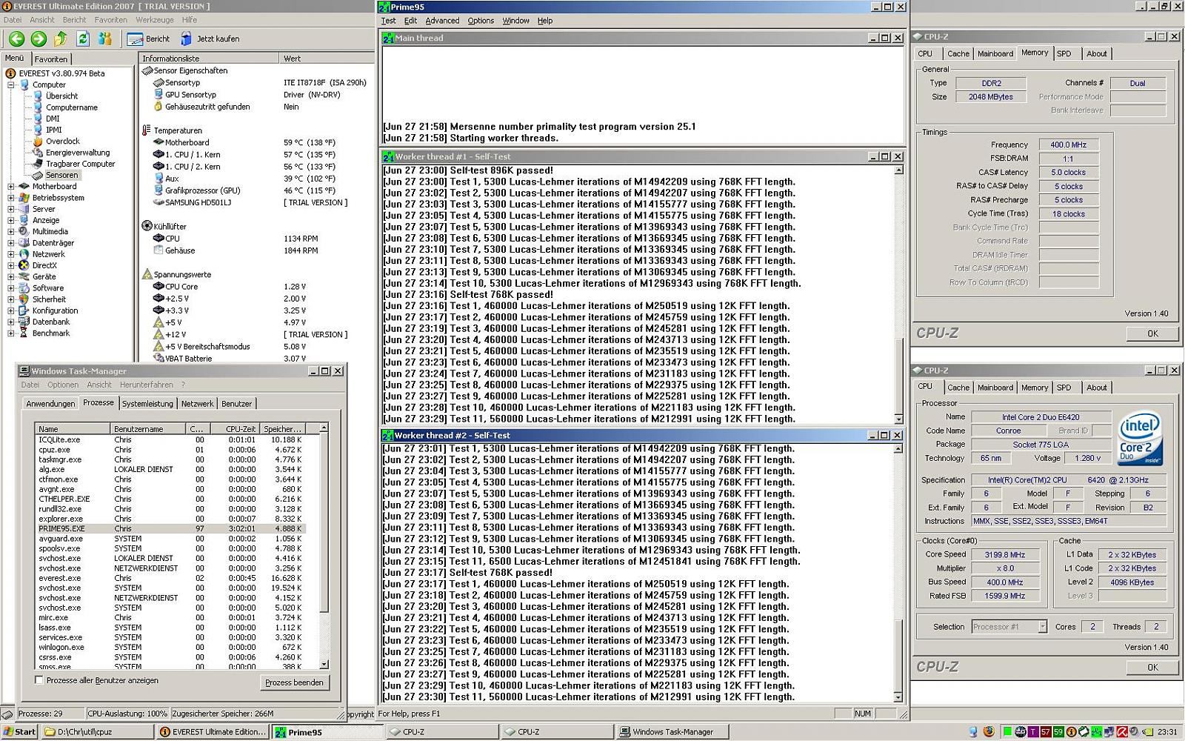Click the Intel Core 2 Duo logo

[1141, 439]
